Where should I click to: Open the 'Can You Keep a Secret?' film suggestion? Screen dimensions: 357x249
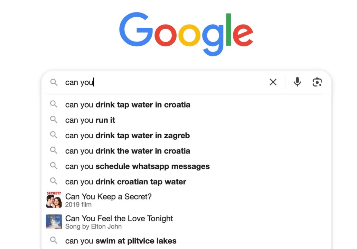click(x=108, y=196)
